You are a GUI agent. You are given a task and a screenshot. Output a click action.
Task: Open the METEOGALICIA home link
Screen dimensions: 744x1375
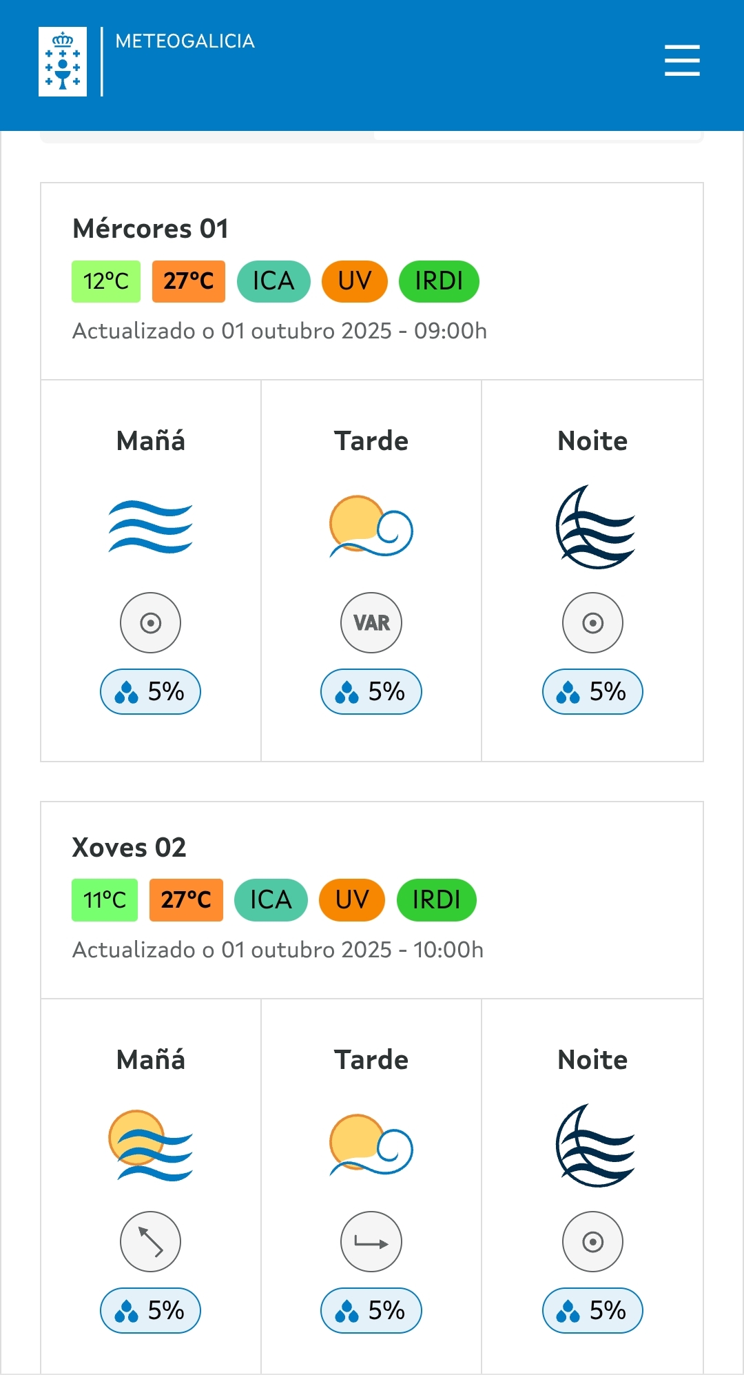pyautogui.click(x=185, y=41)
